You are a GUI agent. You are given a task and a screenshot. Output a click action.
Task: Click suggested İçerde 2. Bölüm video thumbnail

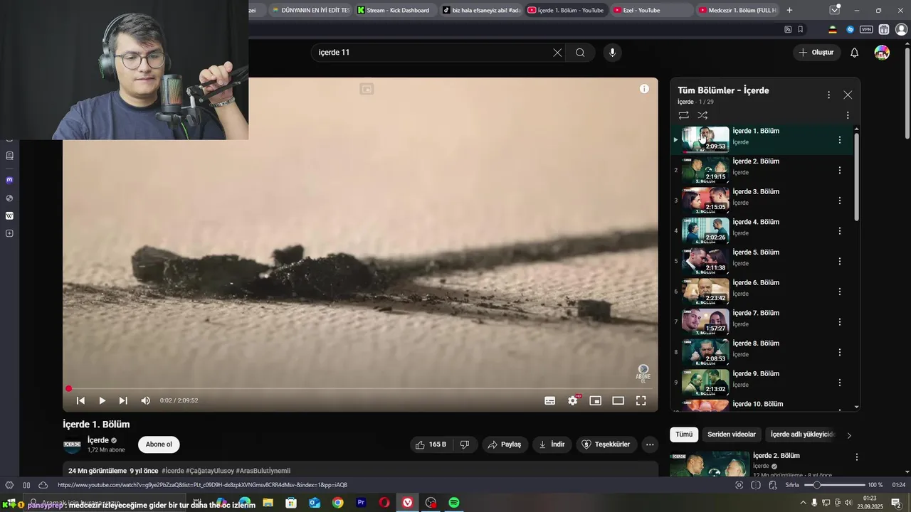[x=709, y=464]
